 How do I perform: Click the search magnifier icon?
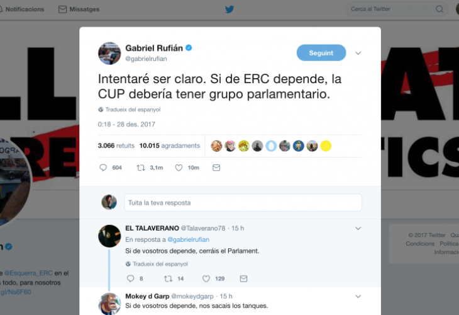[x=440, y=9]
